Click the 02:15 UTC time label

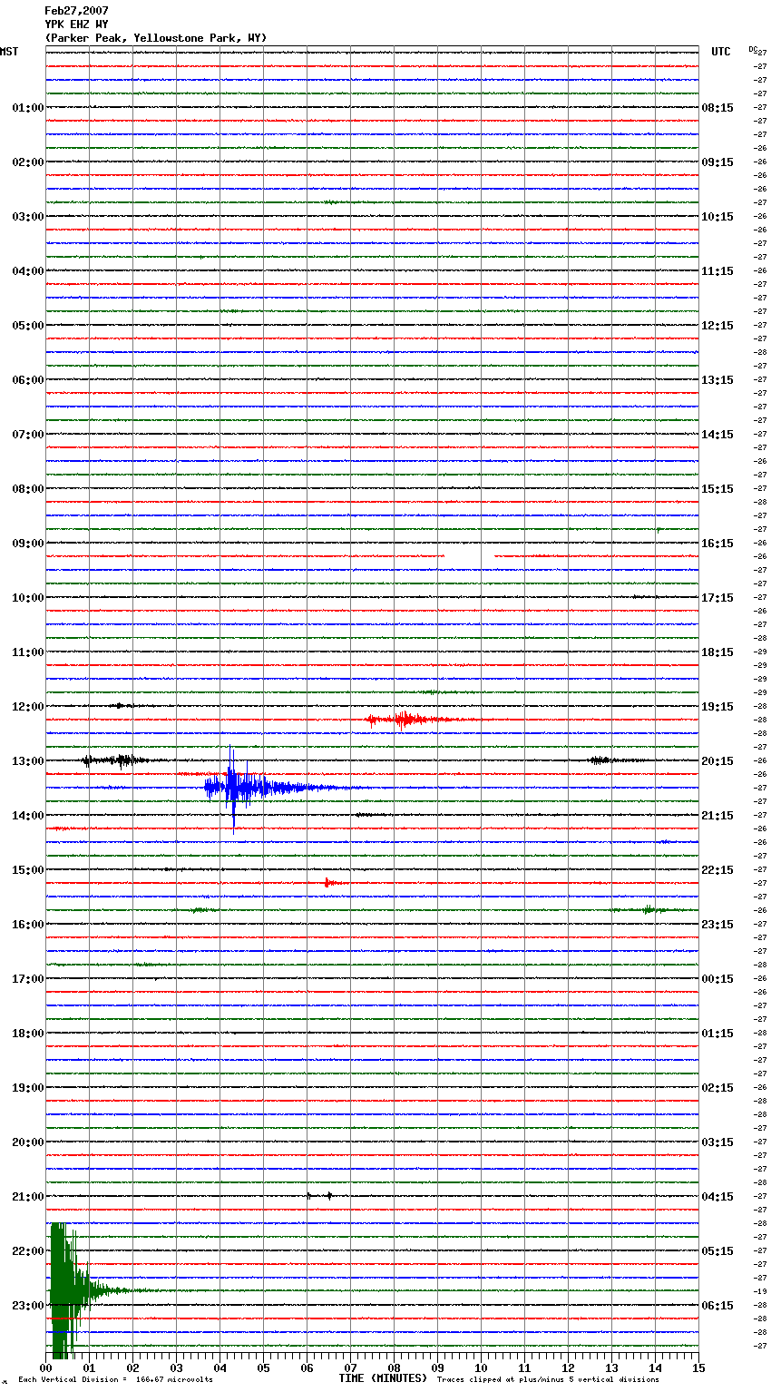(717, 1088)
